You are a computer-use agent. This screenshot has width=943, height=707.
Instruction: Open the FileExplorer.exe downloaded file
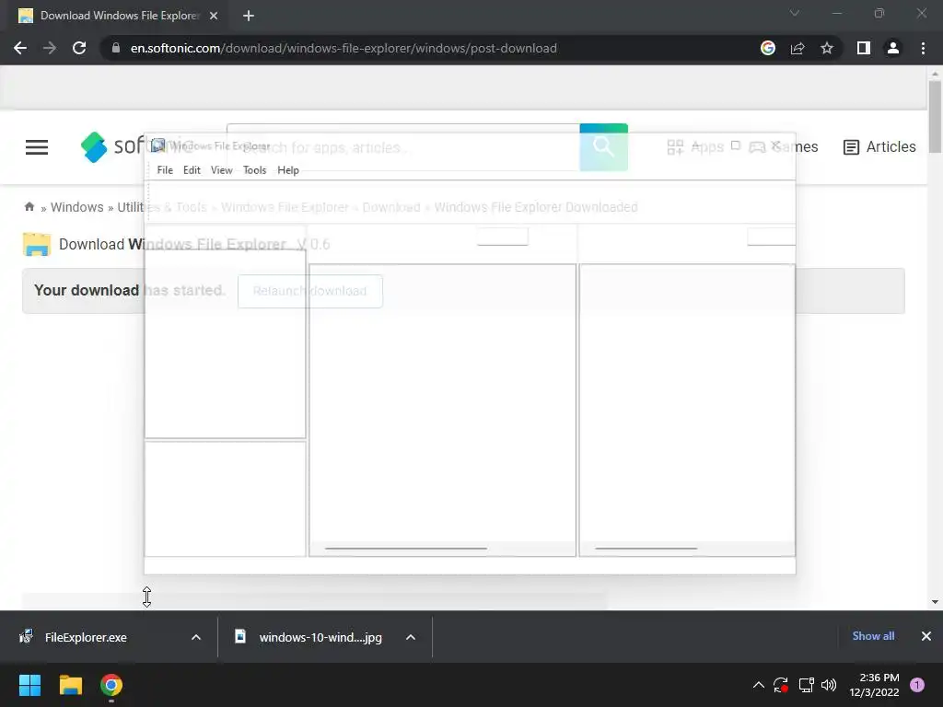[x=86, y=637]
